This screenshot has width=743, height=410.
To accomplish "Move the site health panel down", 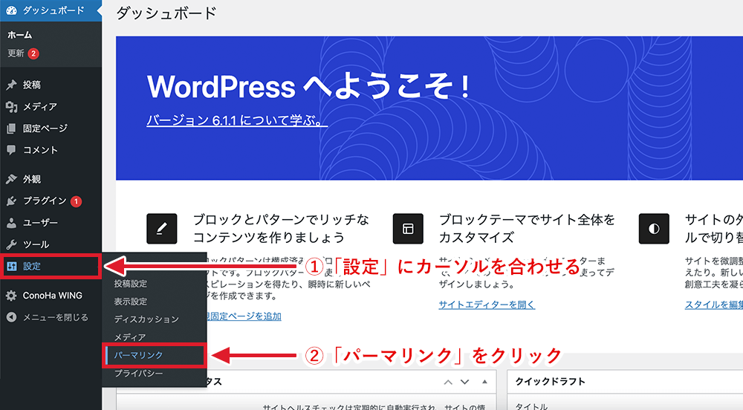I will click(x=465, y=382).
